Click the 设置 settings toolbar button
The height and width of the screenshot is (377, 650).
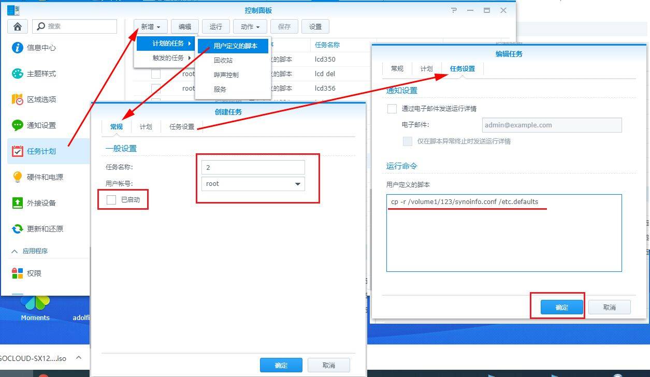315,27
